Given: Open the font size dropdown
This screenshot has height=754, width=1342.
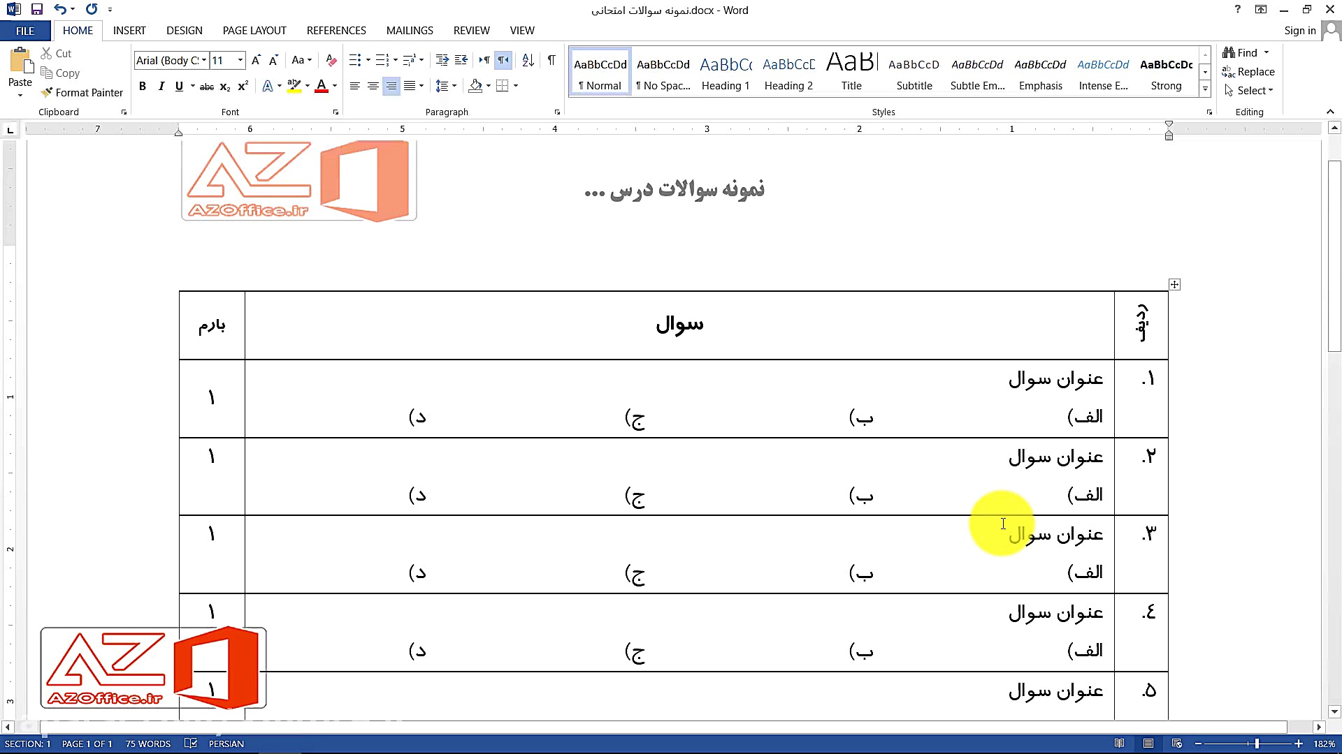Looking at the screenshot, I should point(238,60).
